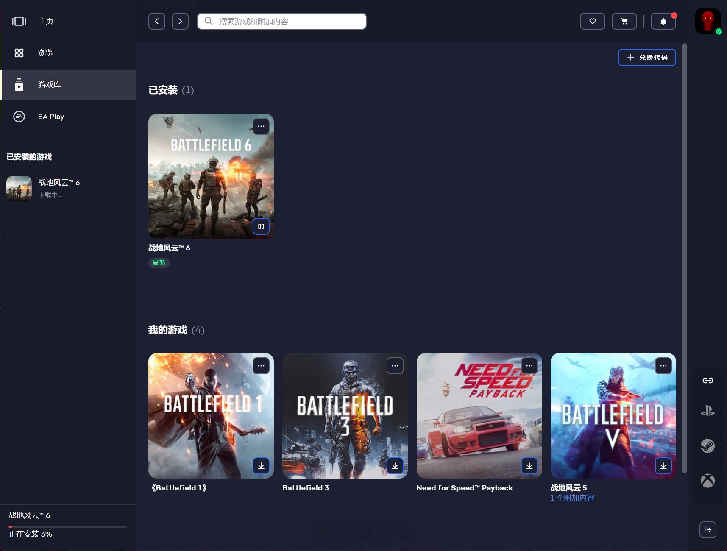727x551 pixels.
Task: Focus the game search field
Action: click(282, 21)
